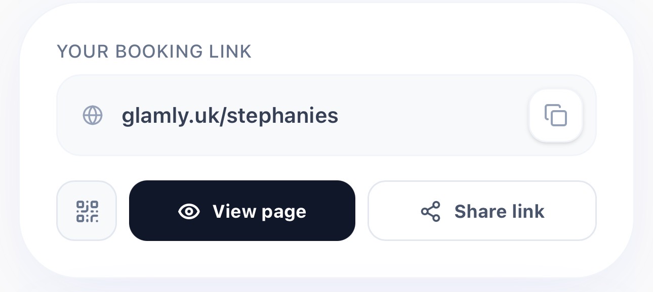
Task: Copy the booking link using the copy button
Action: click(555, 115)
